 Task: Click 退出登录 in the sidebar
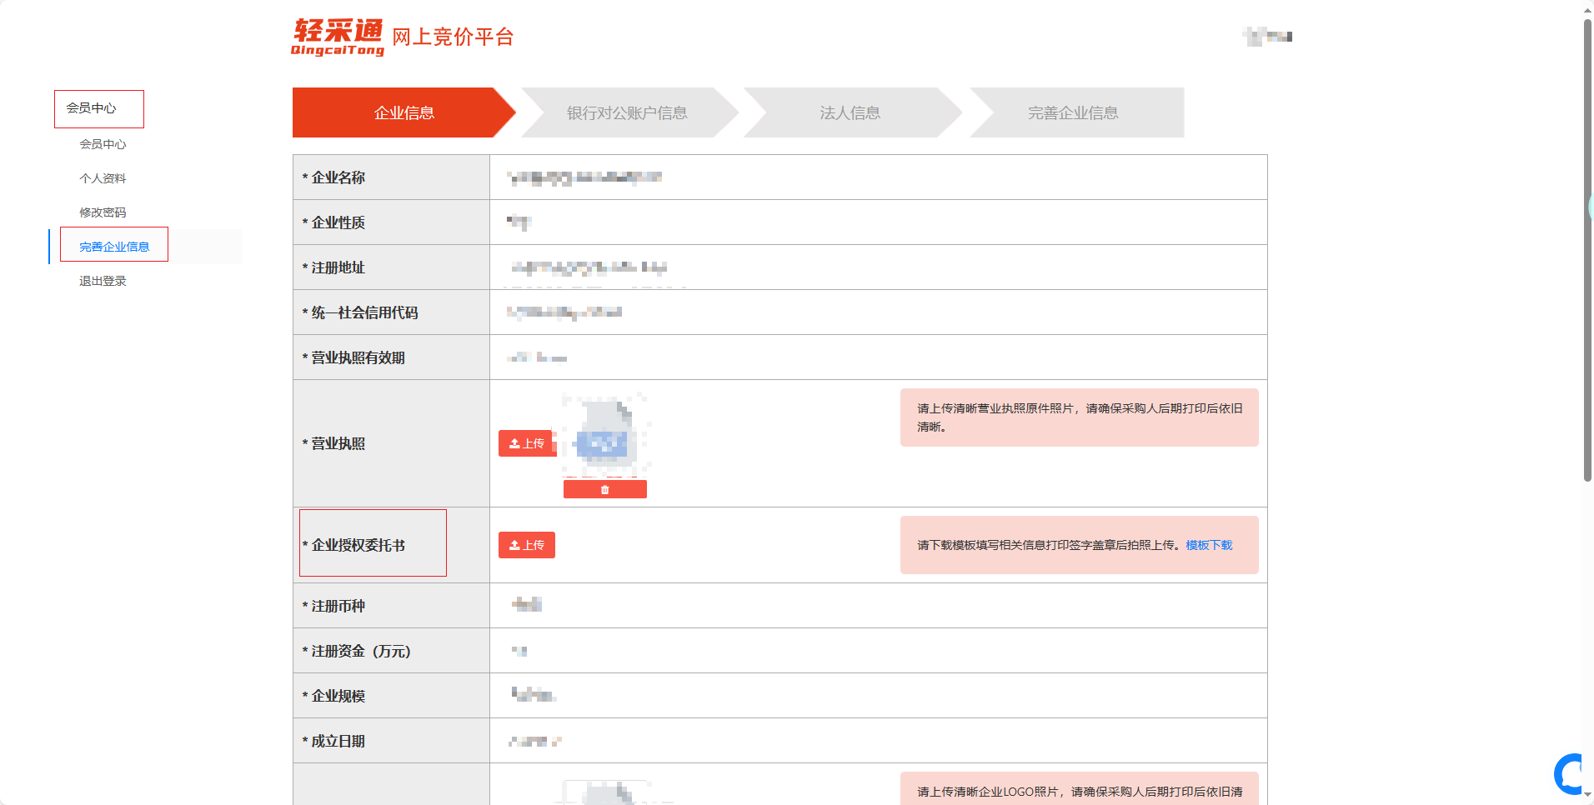pyautogui.click(x=103, y=281)
